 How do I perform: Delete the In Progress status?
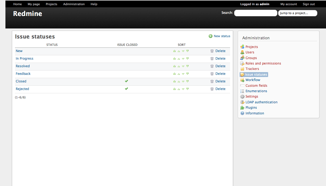(218, 59)
